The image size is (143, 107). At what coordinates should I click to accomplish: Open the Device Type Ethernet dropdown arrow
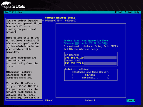pyautogui.click(x=79, y=44)
